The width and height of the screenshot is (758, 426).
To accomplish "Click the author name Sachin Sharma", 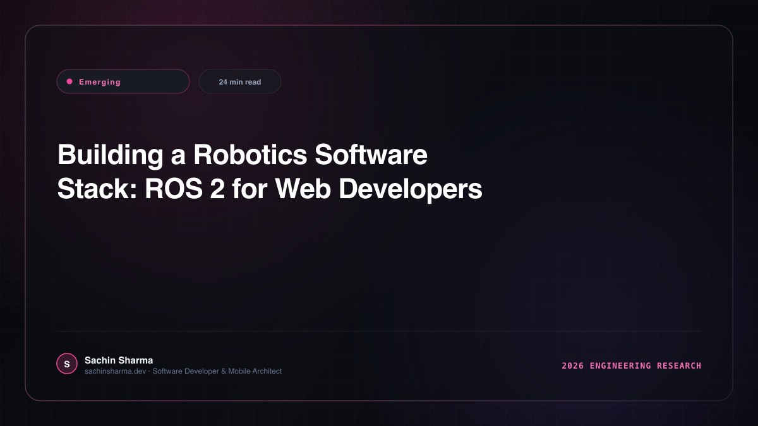I will click(119, 360).
